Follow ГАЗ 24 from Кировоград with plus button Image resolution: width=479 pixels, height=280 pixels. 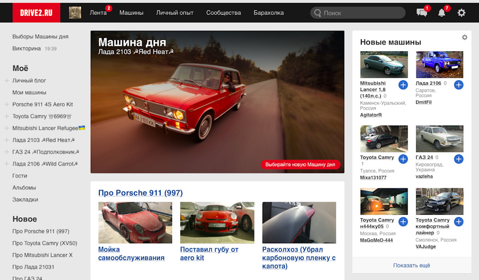pos(459,159)
